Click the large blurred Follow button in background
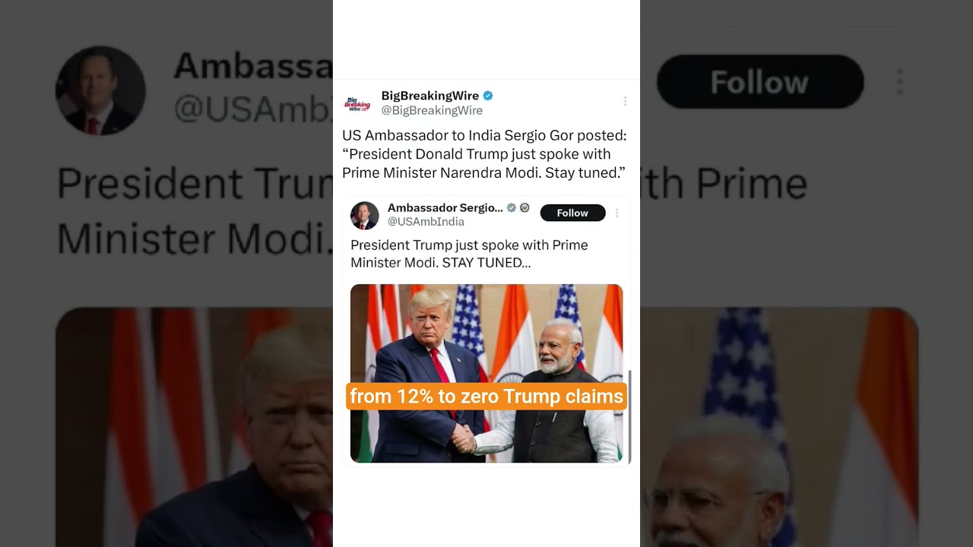 (760, 81)
